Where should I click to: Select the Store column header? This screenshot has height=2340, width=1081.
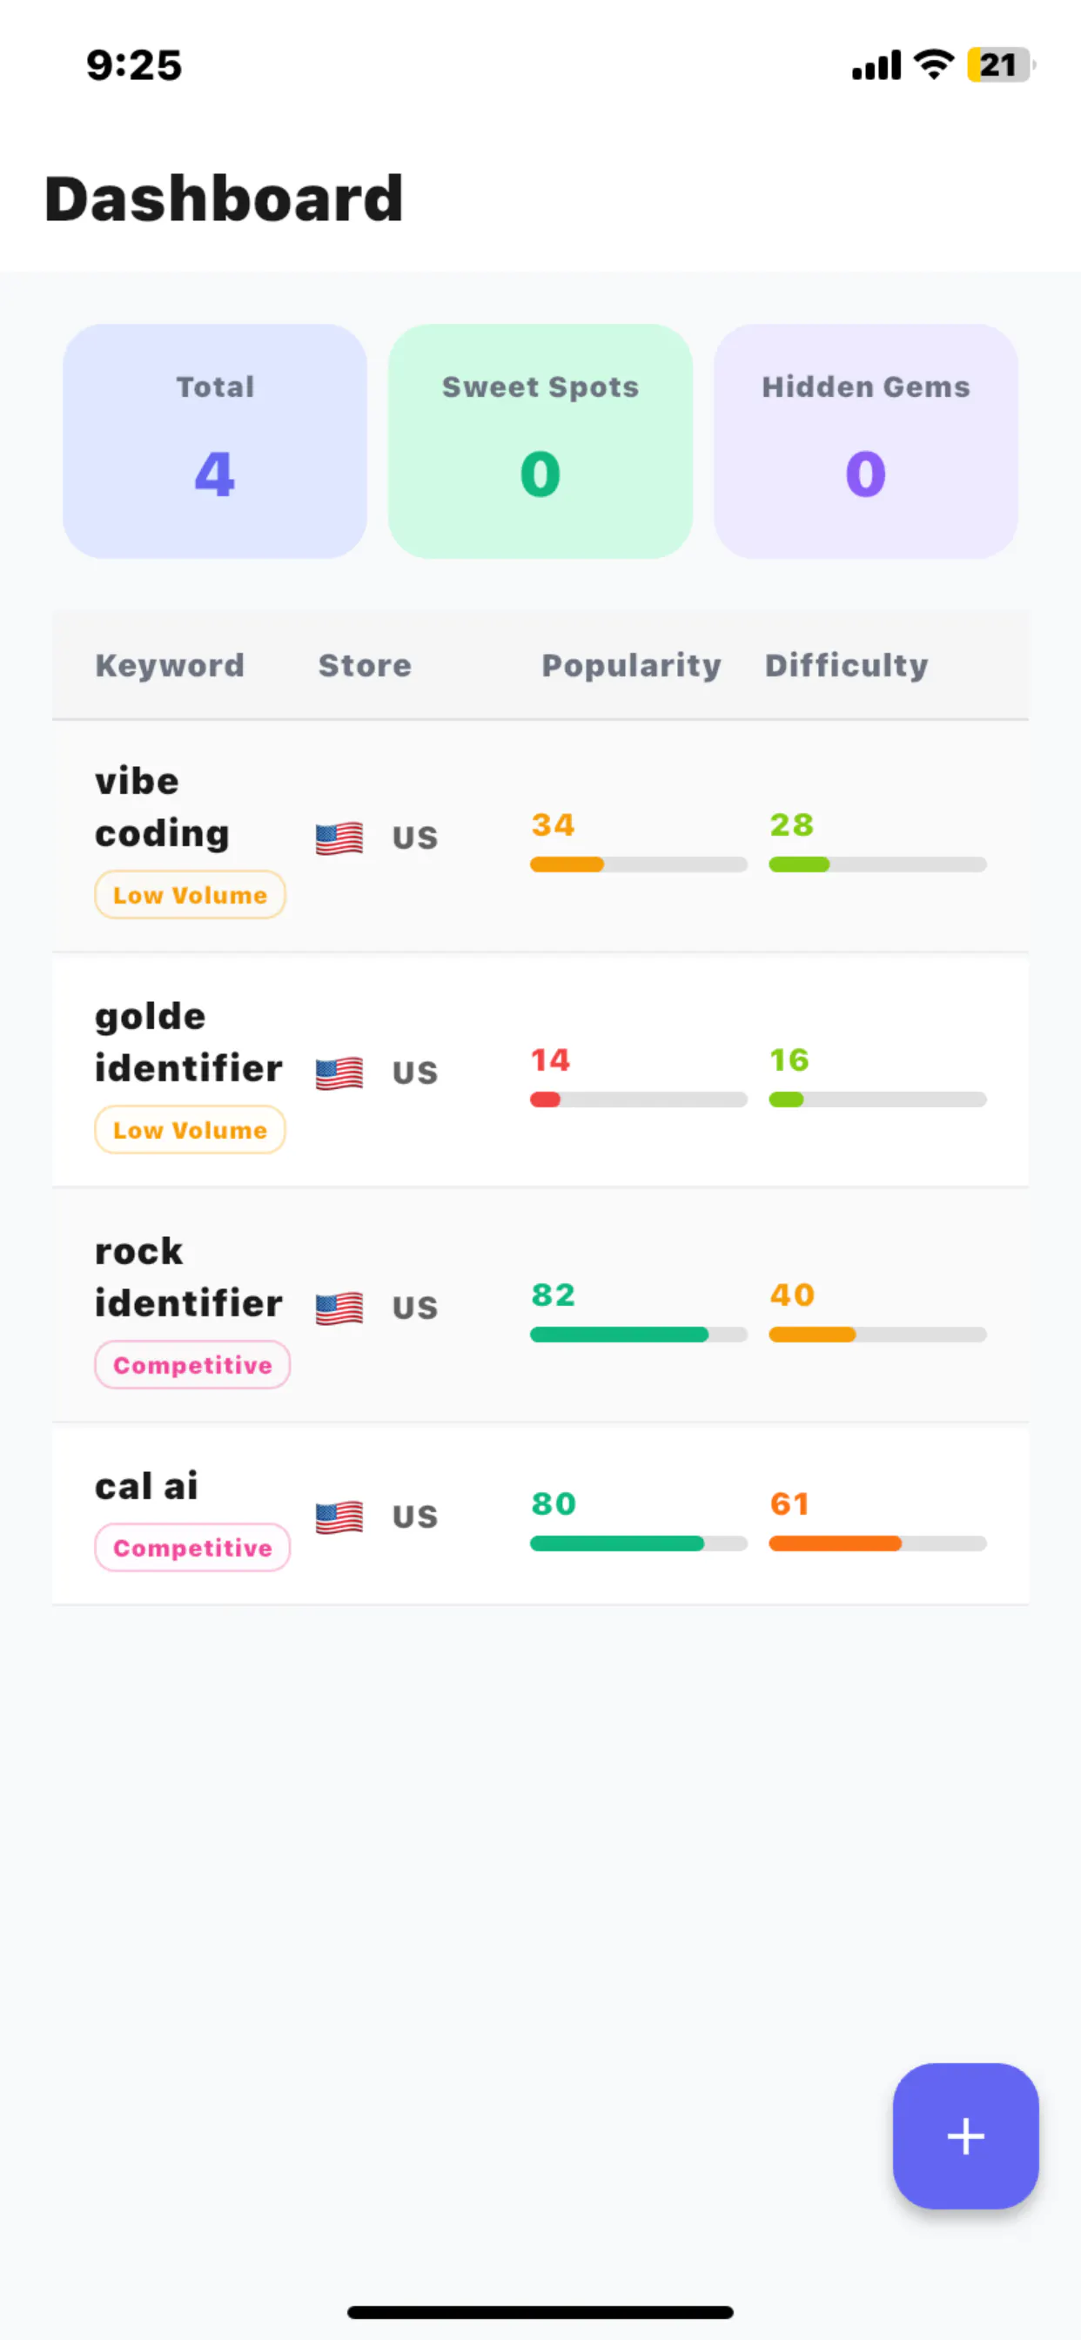tap(365, 665)
